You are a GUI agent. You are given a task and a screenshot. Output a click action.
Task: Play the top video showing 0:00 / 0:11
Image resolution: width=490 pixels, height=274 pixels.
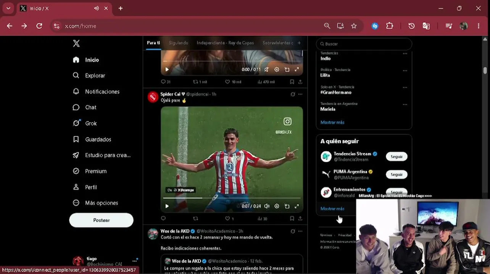pyautogui.click(x=167, y=70)
